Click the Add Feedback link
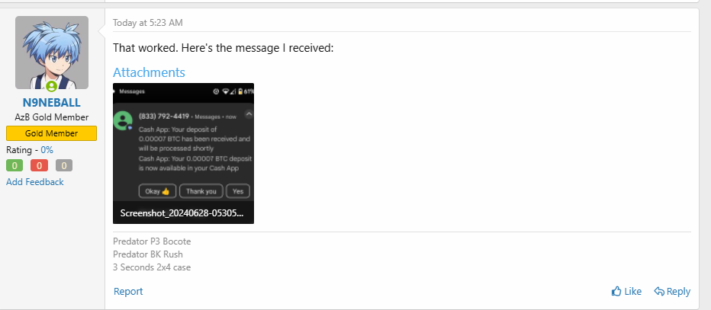 tap(35, 182)
